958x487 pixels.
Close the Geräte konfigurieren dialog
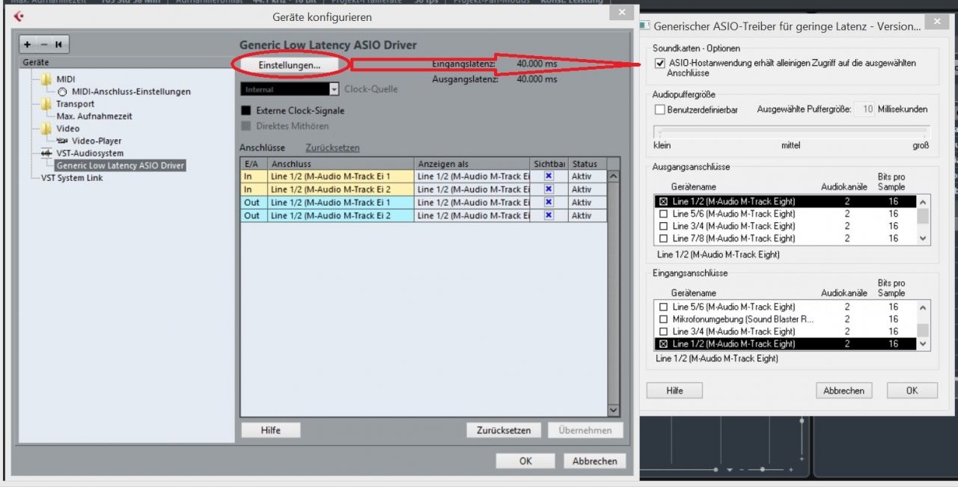[x=620, y=13]
